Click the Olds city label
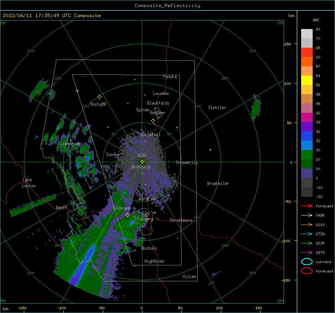Screen dimensions: 335x313 click(x=142, y=155)
